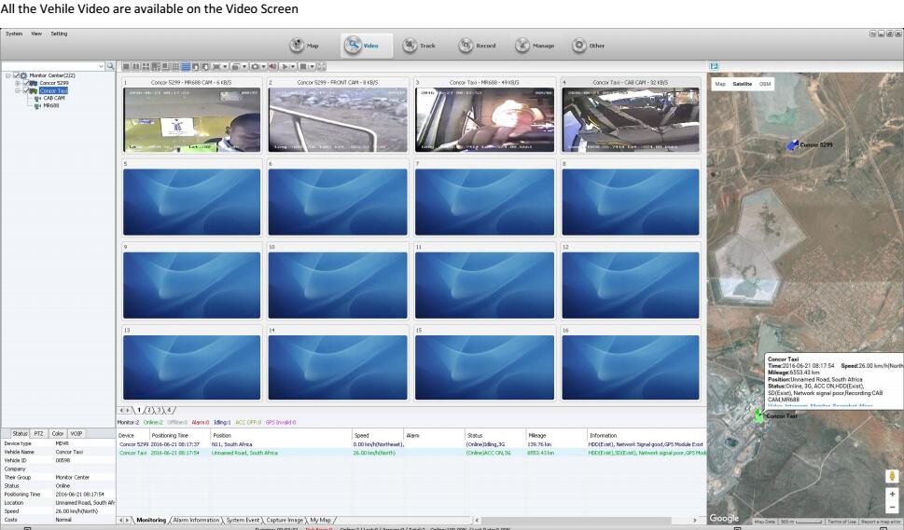
Task: Switch to the VOIP tab
Action: coord(76,433)
